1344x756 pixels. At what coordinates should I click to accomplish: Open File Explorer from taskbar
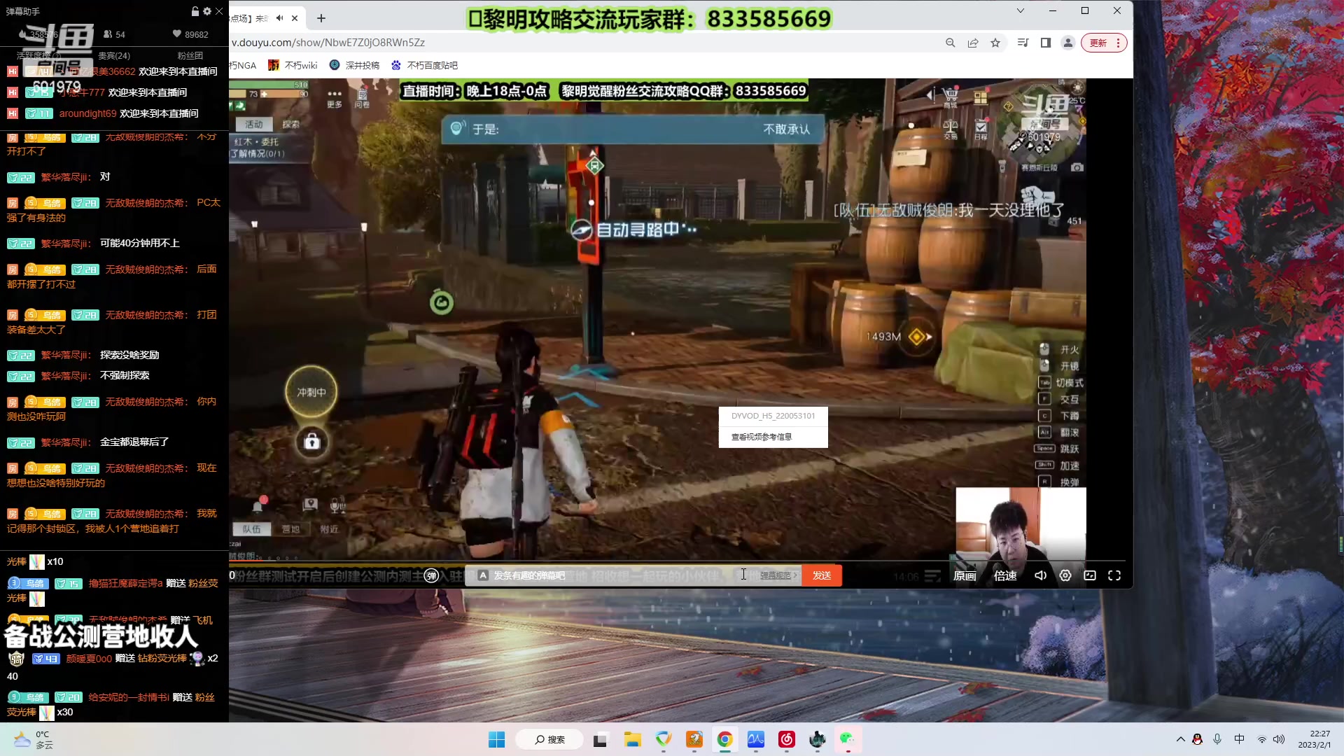[x=633, y=740]
